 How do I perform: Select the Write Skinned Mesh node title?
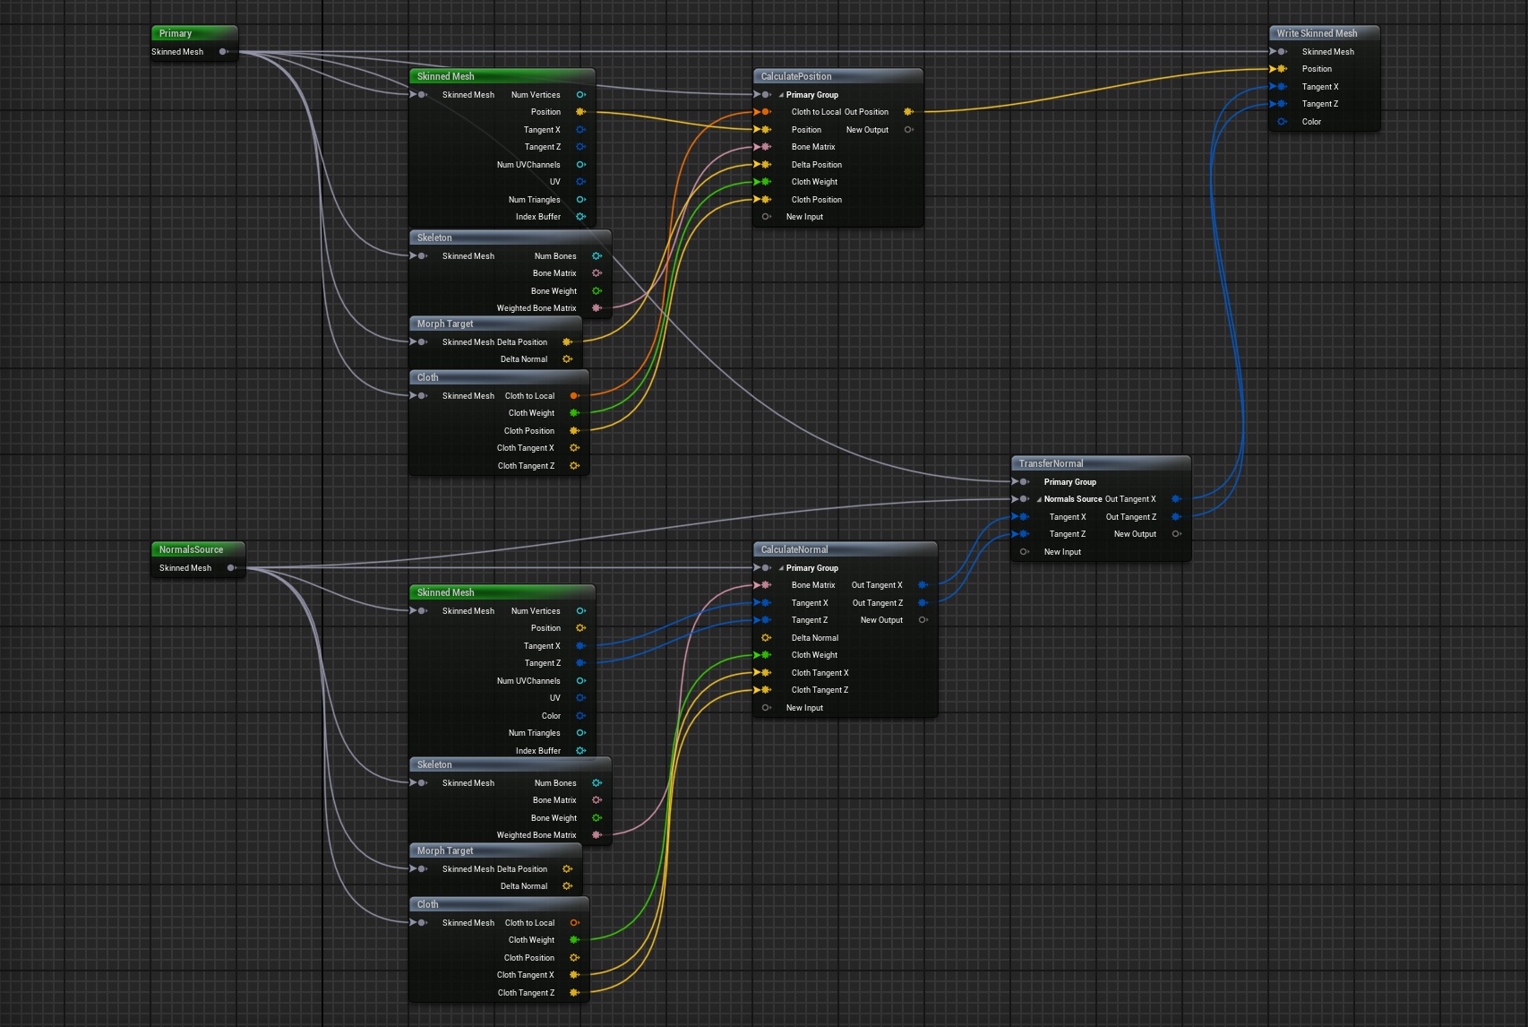pyautogui.click(x=1317, y=33)
